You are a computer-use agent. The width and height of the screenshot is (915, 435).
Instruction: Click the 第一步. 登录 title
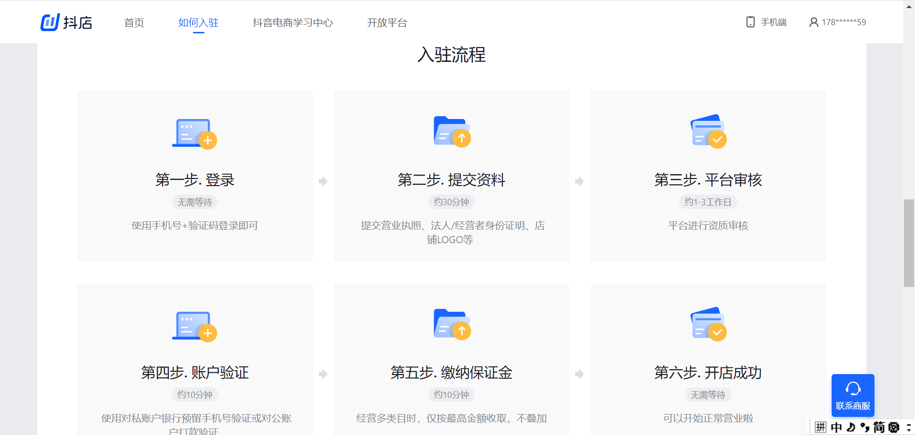click(x=195, y=180)
